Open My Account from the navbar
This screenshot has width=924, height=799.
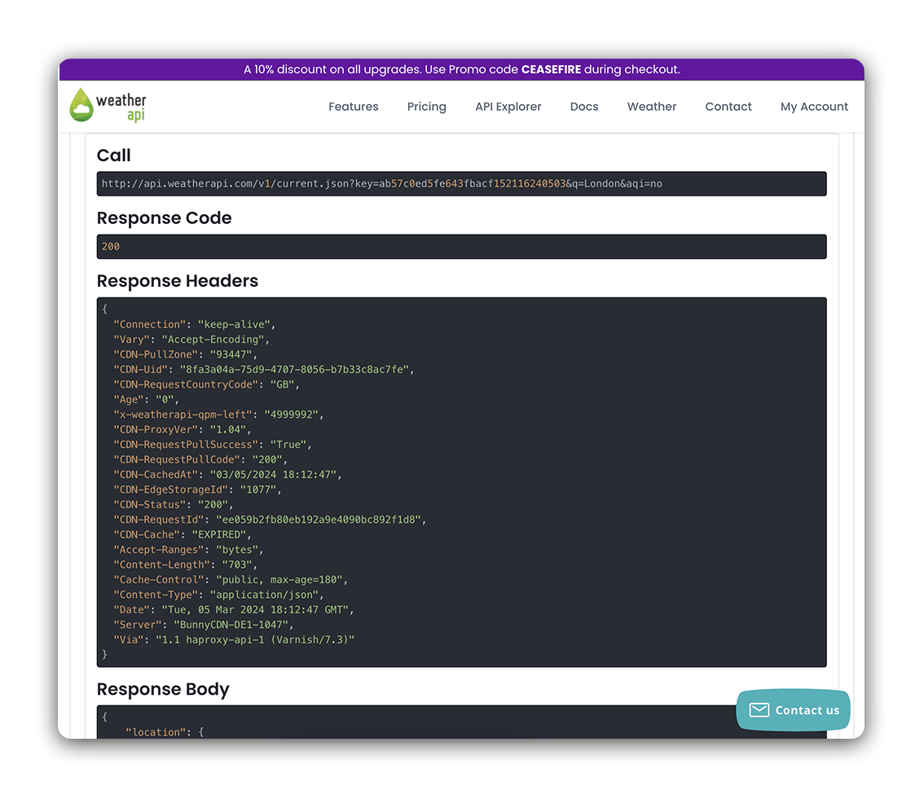tap(813, 107)
